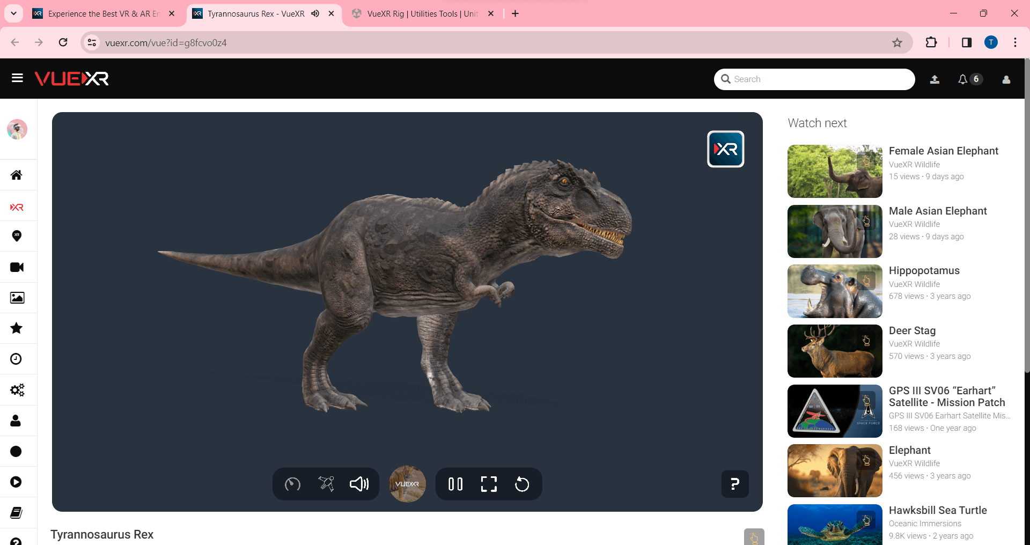Open Hippopotamus title link
Screen dimensions: 1030x545
924,270
